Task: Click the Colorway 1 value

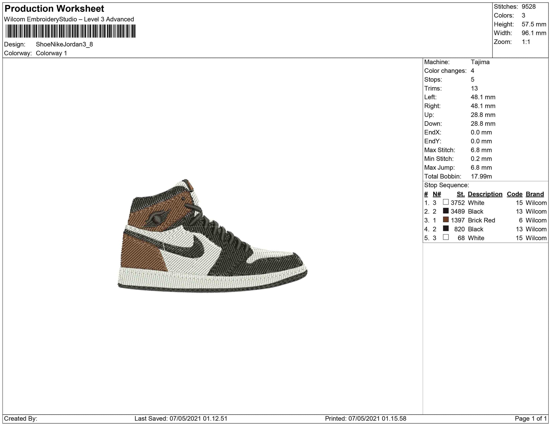Action: point(51,53)
